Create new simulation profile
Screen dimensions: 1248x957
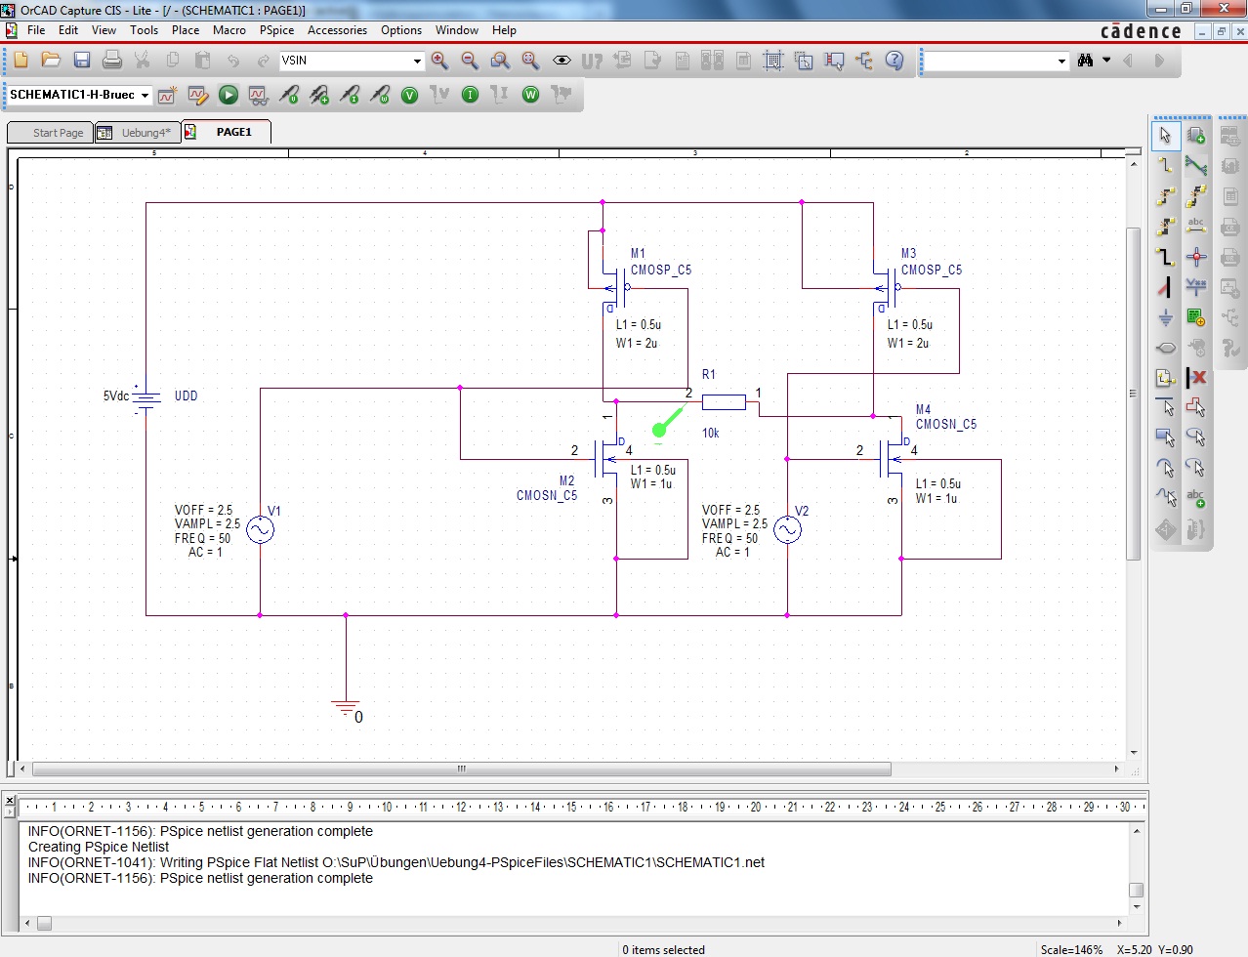[168, 95]
